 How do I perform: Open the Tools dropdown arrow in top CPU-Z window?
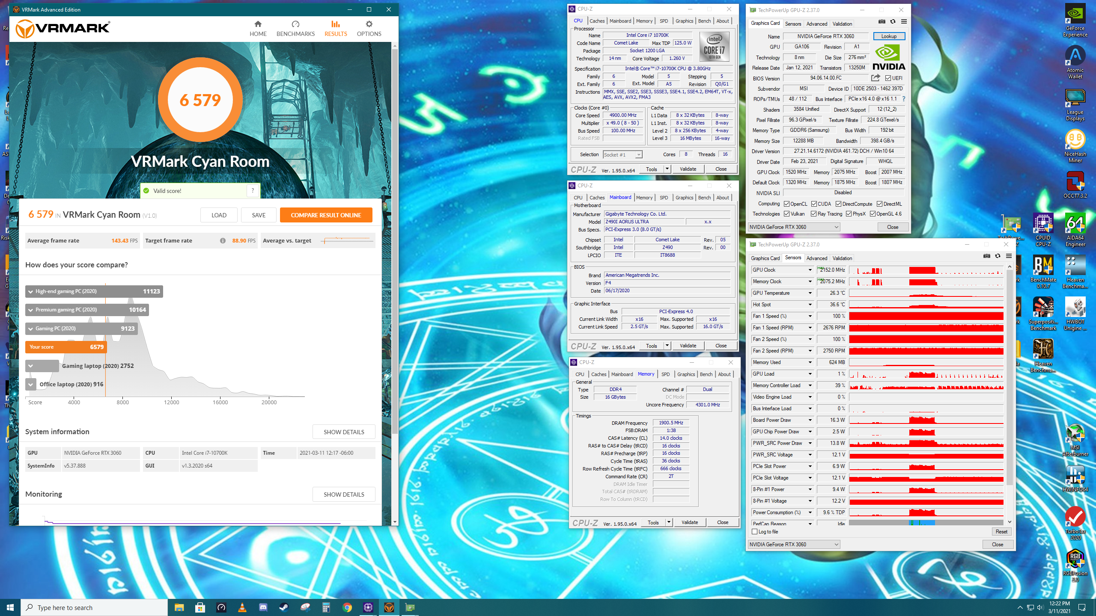point(667,169)
